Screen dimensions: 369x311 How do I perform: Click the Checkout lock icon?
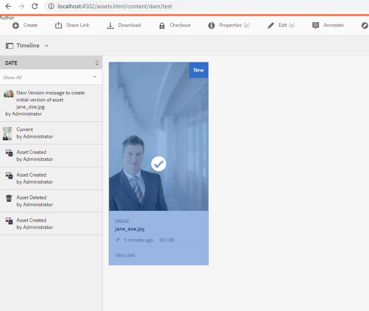pos(162,26)
